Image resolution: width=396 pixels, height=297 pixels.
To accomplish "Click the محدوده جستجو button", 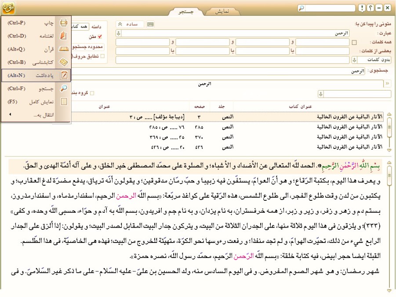I will [87, 47].
